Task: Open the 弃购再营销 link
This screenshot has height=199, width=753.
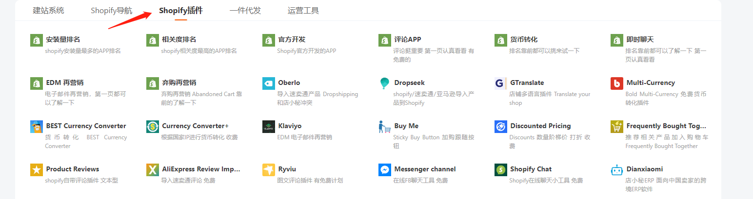Action: pos(179,83)
